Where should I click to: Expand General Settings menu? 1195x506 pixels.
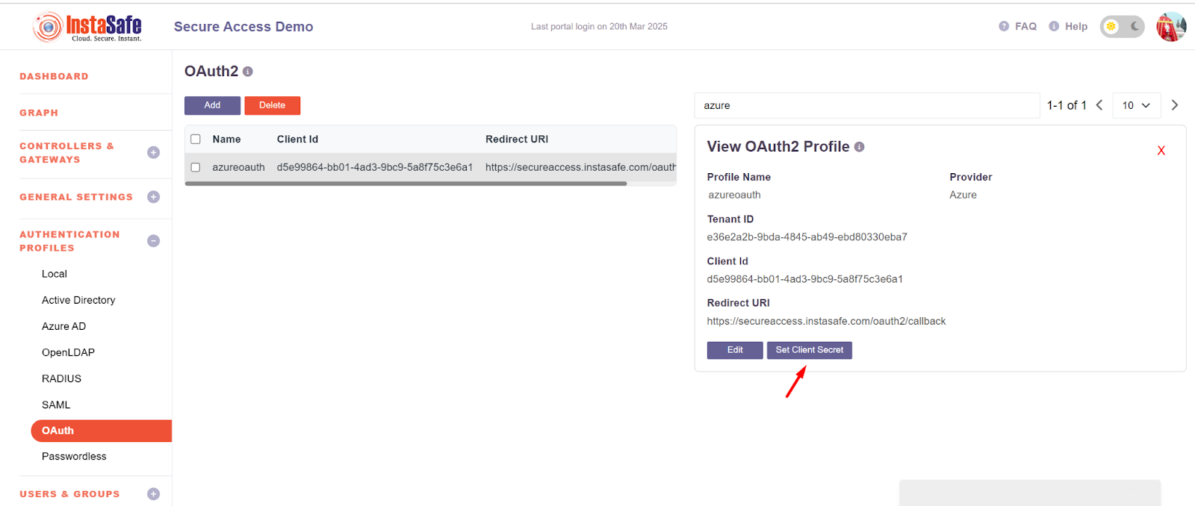pos(154,197)
